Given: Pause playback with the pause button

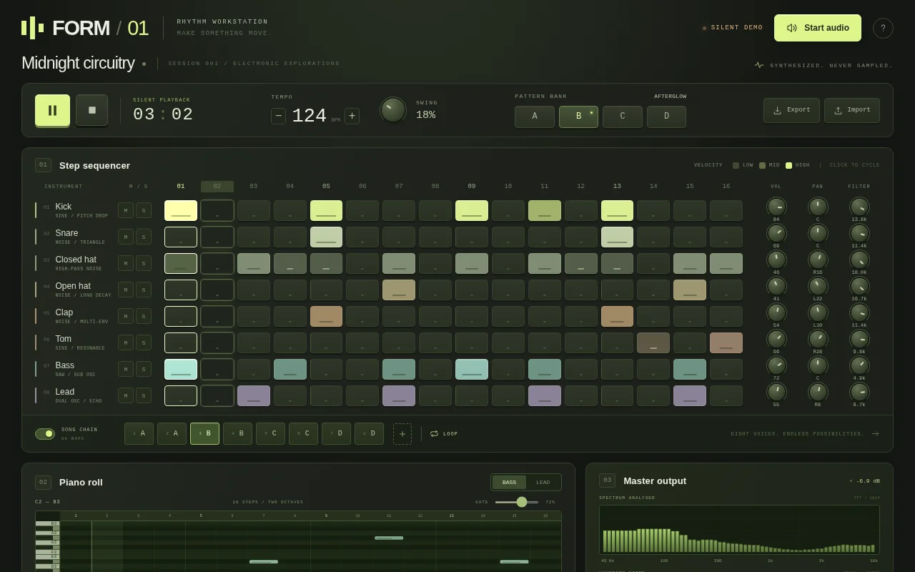Looking at the screenshot, I should [52, 110].
